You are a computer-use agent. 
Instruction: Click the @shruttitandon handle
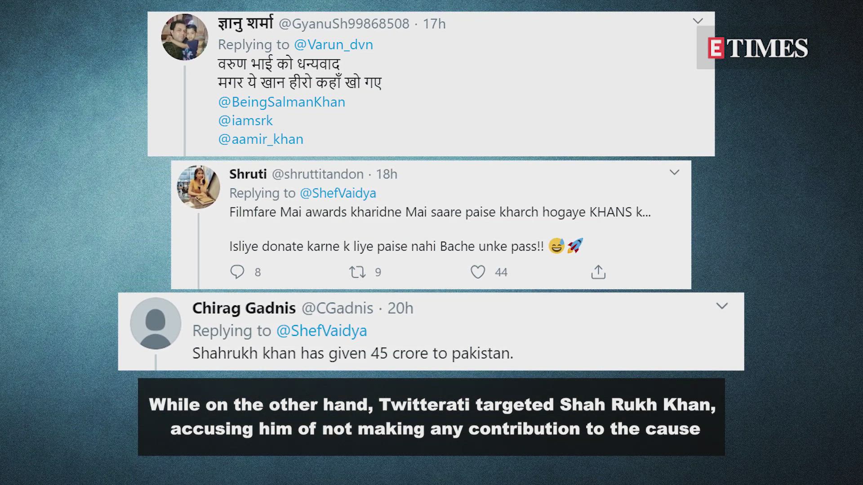(318, 174)
